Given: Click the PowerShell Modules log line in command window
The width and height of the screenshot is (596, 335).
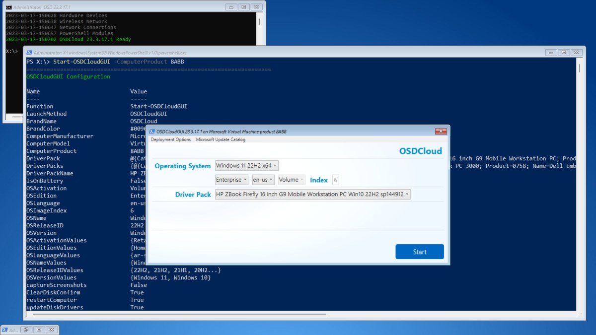Looking at the screenshot, I should point(60,33).
